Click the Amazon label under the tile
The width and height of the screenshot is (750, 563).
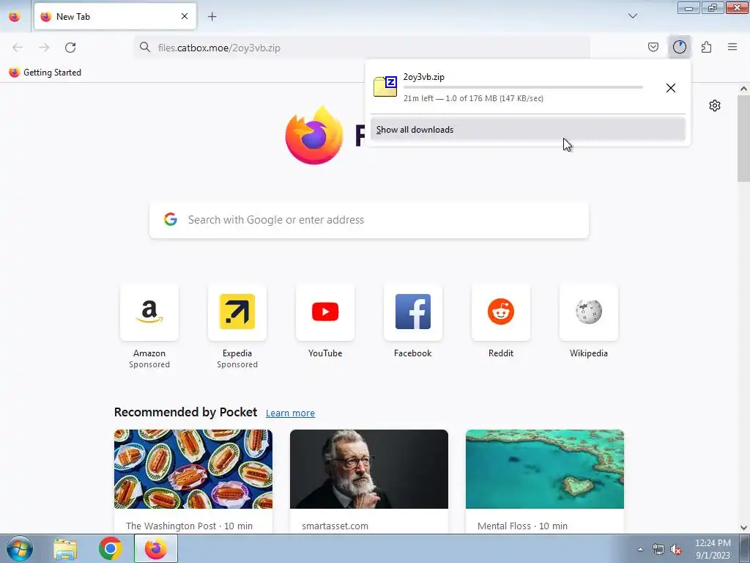coord(149,353)
